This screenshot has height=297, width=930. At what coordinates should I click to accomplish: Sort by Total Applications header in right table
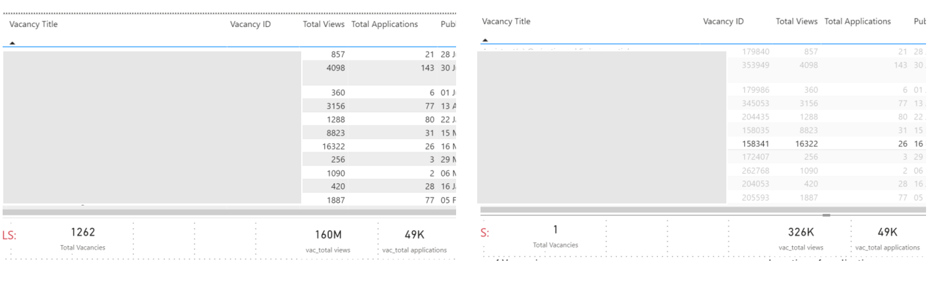[857, 22]
